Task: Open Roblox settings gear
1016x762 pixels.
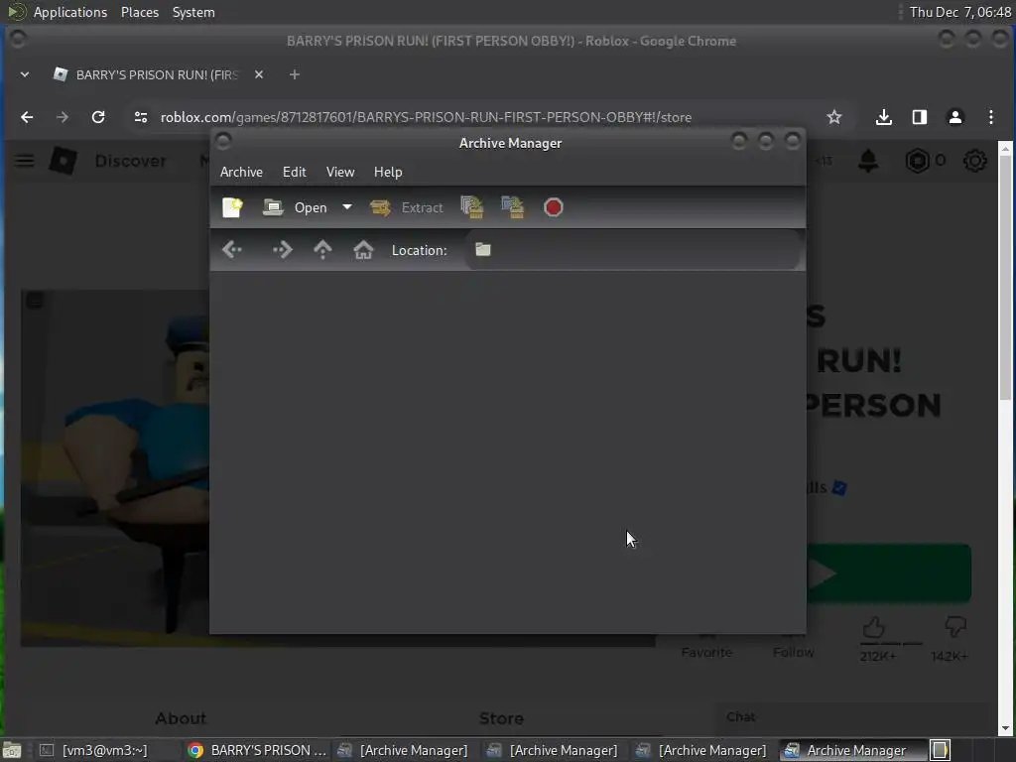Action: [974, 161]
